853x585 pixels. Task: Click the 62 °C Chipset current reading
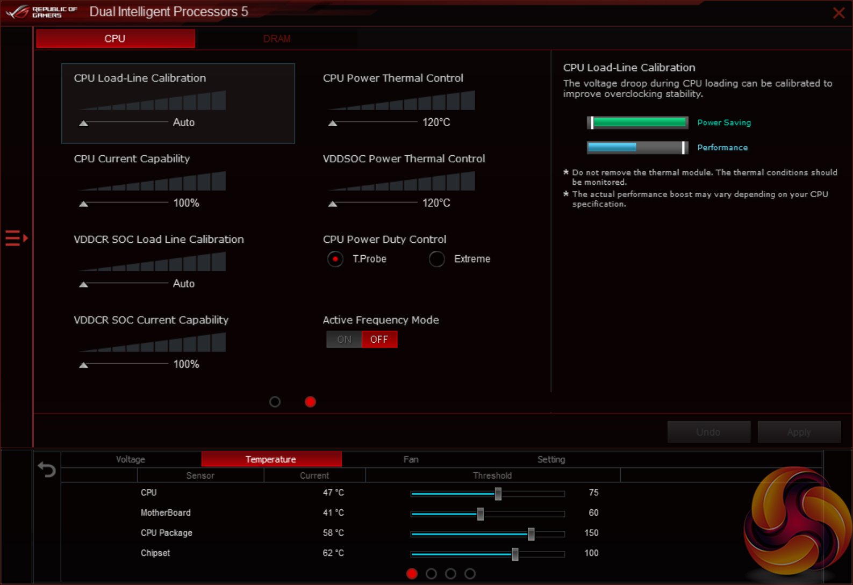(333, 553)
